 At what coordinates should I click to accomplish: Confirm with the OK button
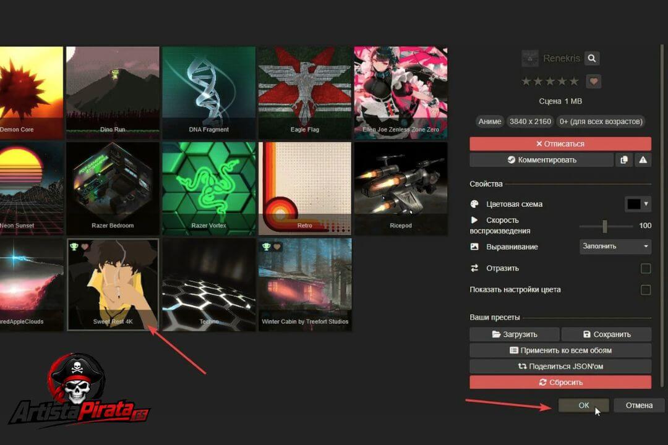(x=584, y=405)
